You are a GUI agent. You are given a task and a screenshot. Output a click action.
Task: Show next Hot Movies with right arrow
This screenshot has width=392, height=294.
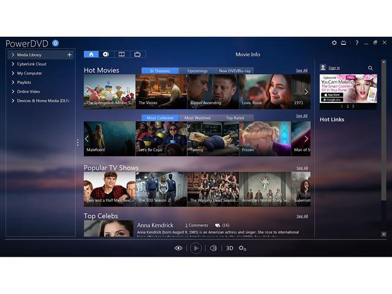pos(306,92)
